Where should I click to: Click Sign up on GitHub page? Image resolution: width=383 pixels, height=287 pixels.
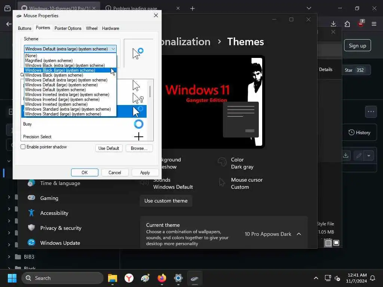pyautogui.click(x=357, y=46)
